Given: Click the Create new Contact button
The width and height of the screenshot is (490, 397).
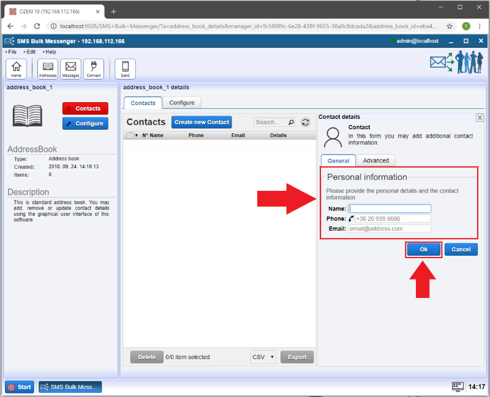Looking at the screenshot, I should point(202,122).
